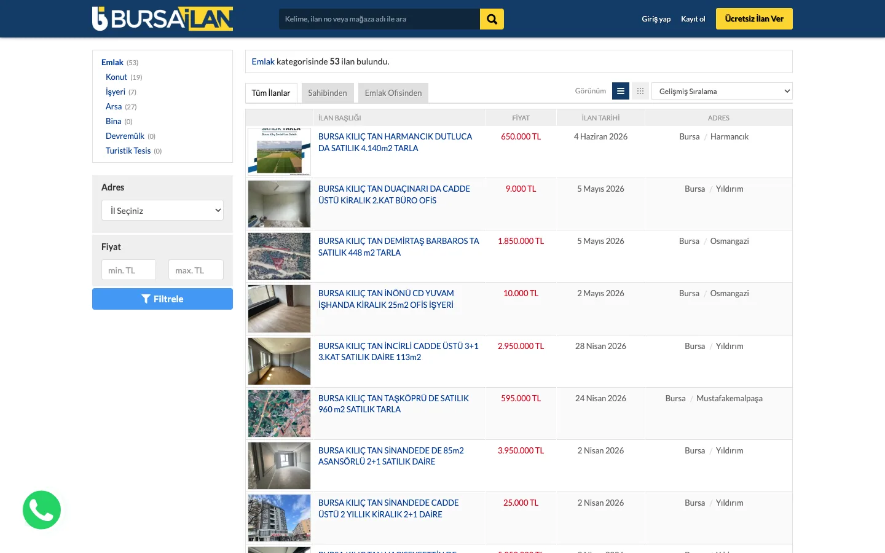Open the Kayıt ol link
The height and width of the screenshot is (553, 885).
click(x=693, y=19)
